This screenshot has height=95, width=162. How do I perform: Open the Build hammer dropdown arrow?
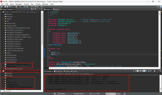(23, 7)
